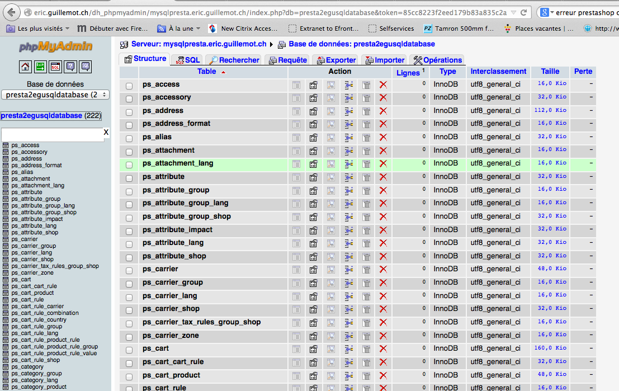Open URL bar history dropdown arrow

click(513, 13)
